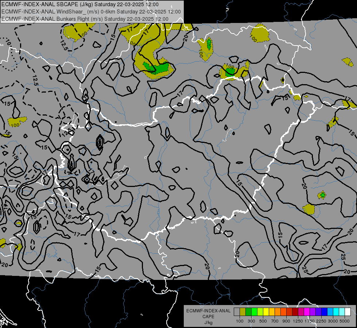Image resolution: width=357 pixels, height=328 pixels.
Task: Select the brick red swatch after 900
Action: [290, 312]
